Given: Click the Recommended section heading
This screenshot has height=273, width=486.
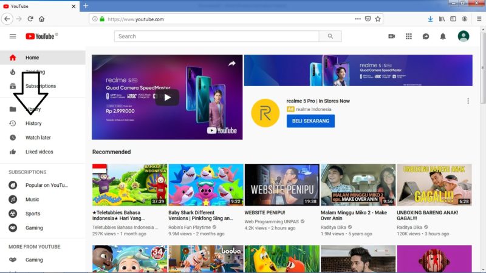Looking at the screenshot, I should click(x=111, y=152).
